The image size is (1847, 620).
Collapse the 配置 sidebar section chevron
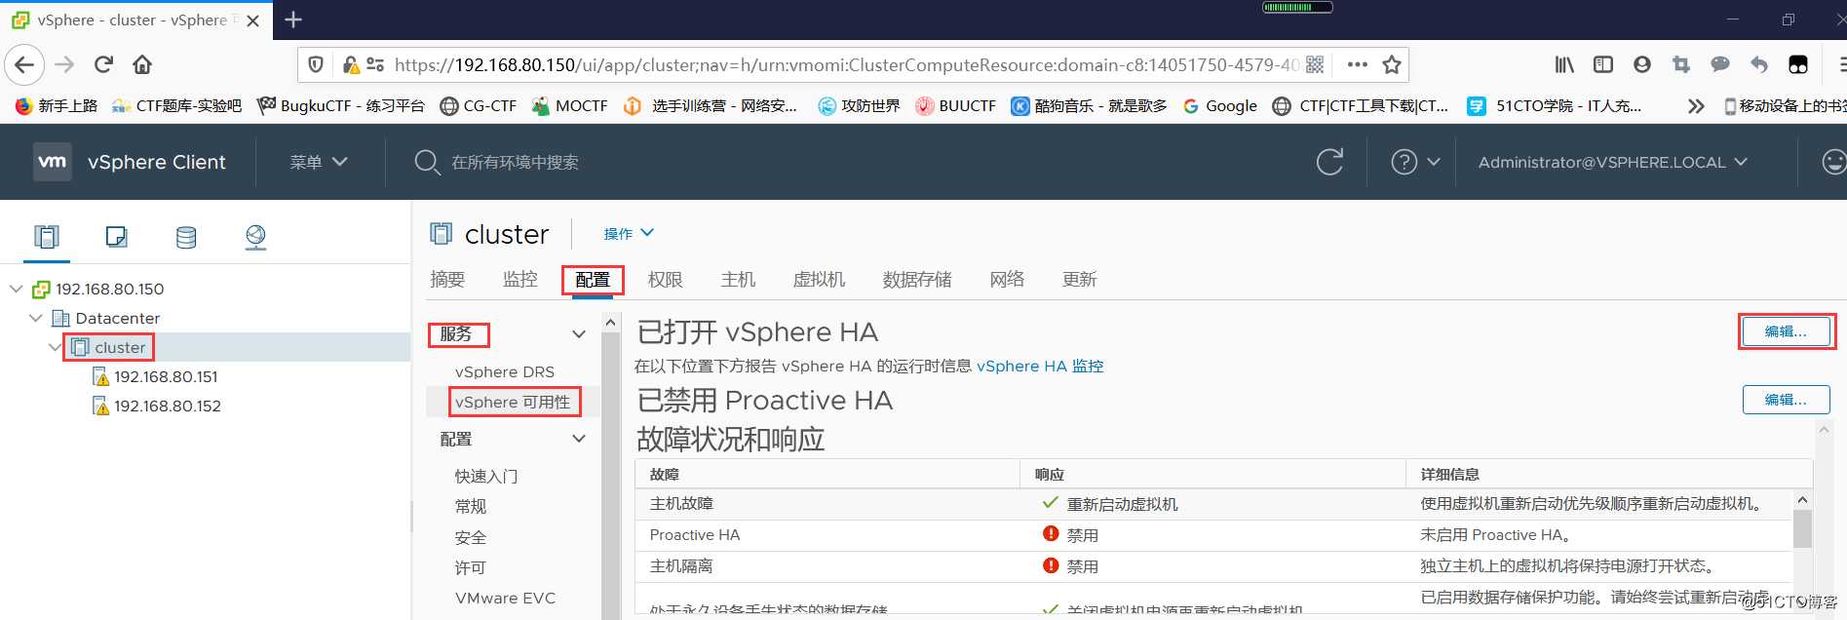[x=579, y=440]
